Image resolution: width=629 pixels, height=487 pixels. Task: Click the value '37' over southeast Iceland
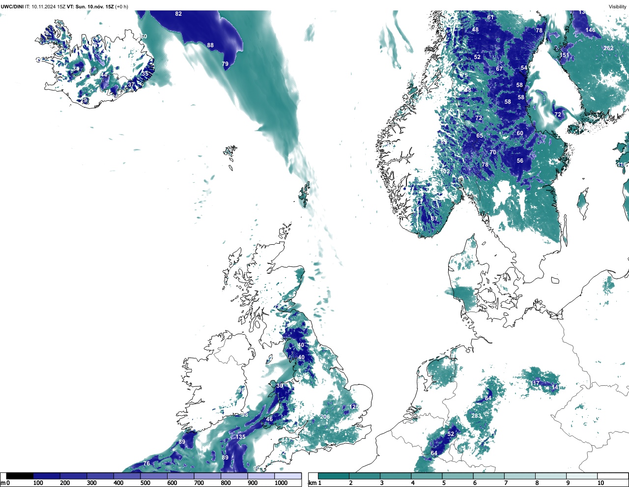pyautogui.click(x=131, y=85)
